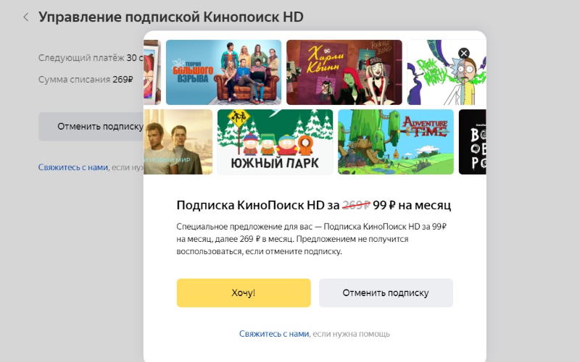Click the special offer description paragraph
The image size is (580, 362).
click(312, 239)
